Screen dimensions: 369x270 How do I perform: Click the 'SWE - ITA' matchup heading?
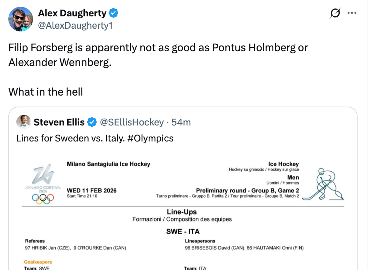pyautogui.click(x=183, y=231)
